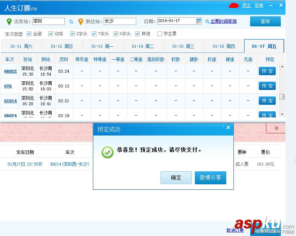Open train G6022 details link
The height and width of the screenshot is (236, 296).
[x=10, y=71]
